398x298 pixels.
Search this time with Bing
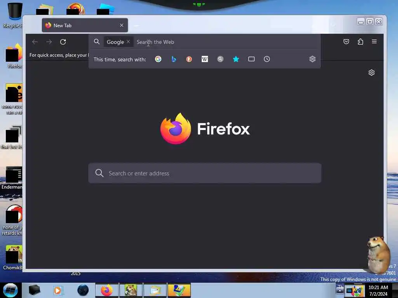174,59
